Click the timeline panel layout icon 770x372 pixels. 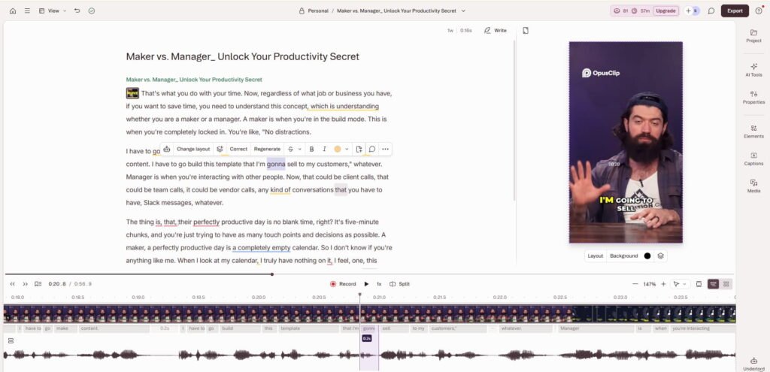tap(699, 283)
